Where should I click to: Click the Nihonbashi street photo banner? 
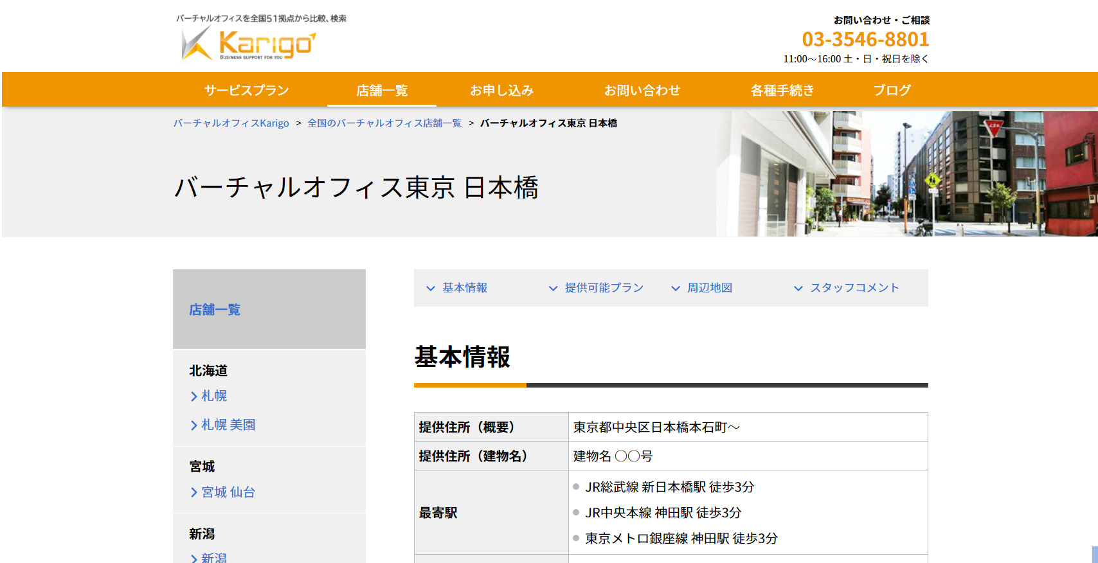907,174
